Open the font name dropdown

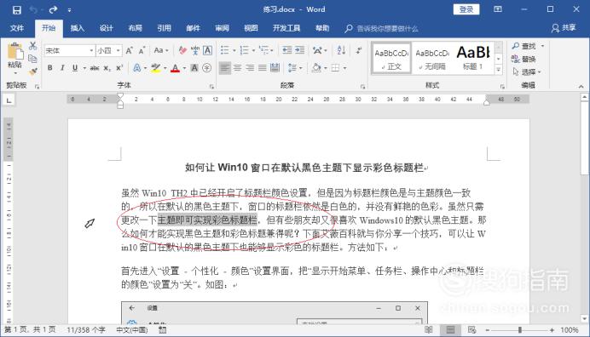pos(91,50)
